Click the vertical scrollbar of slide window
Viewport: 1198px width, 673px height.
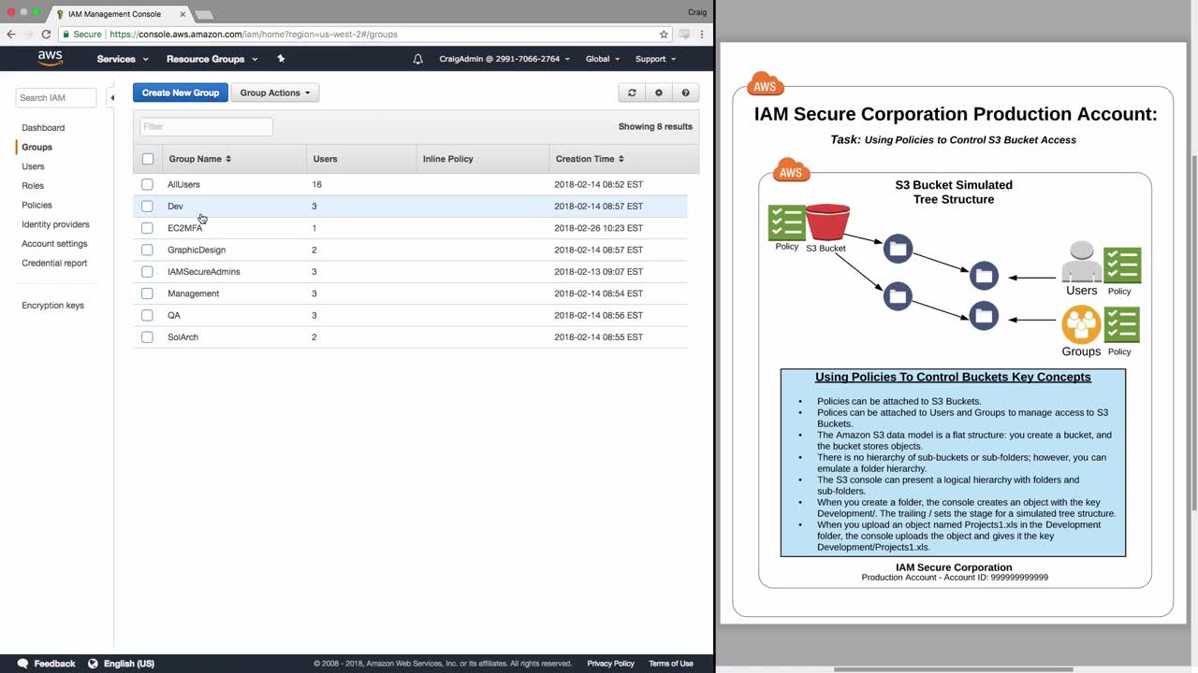1192,332
